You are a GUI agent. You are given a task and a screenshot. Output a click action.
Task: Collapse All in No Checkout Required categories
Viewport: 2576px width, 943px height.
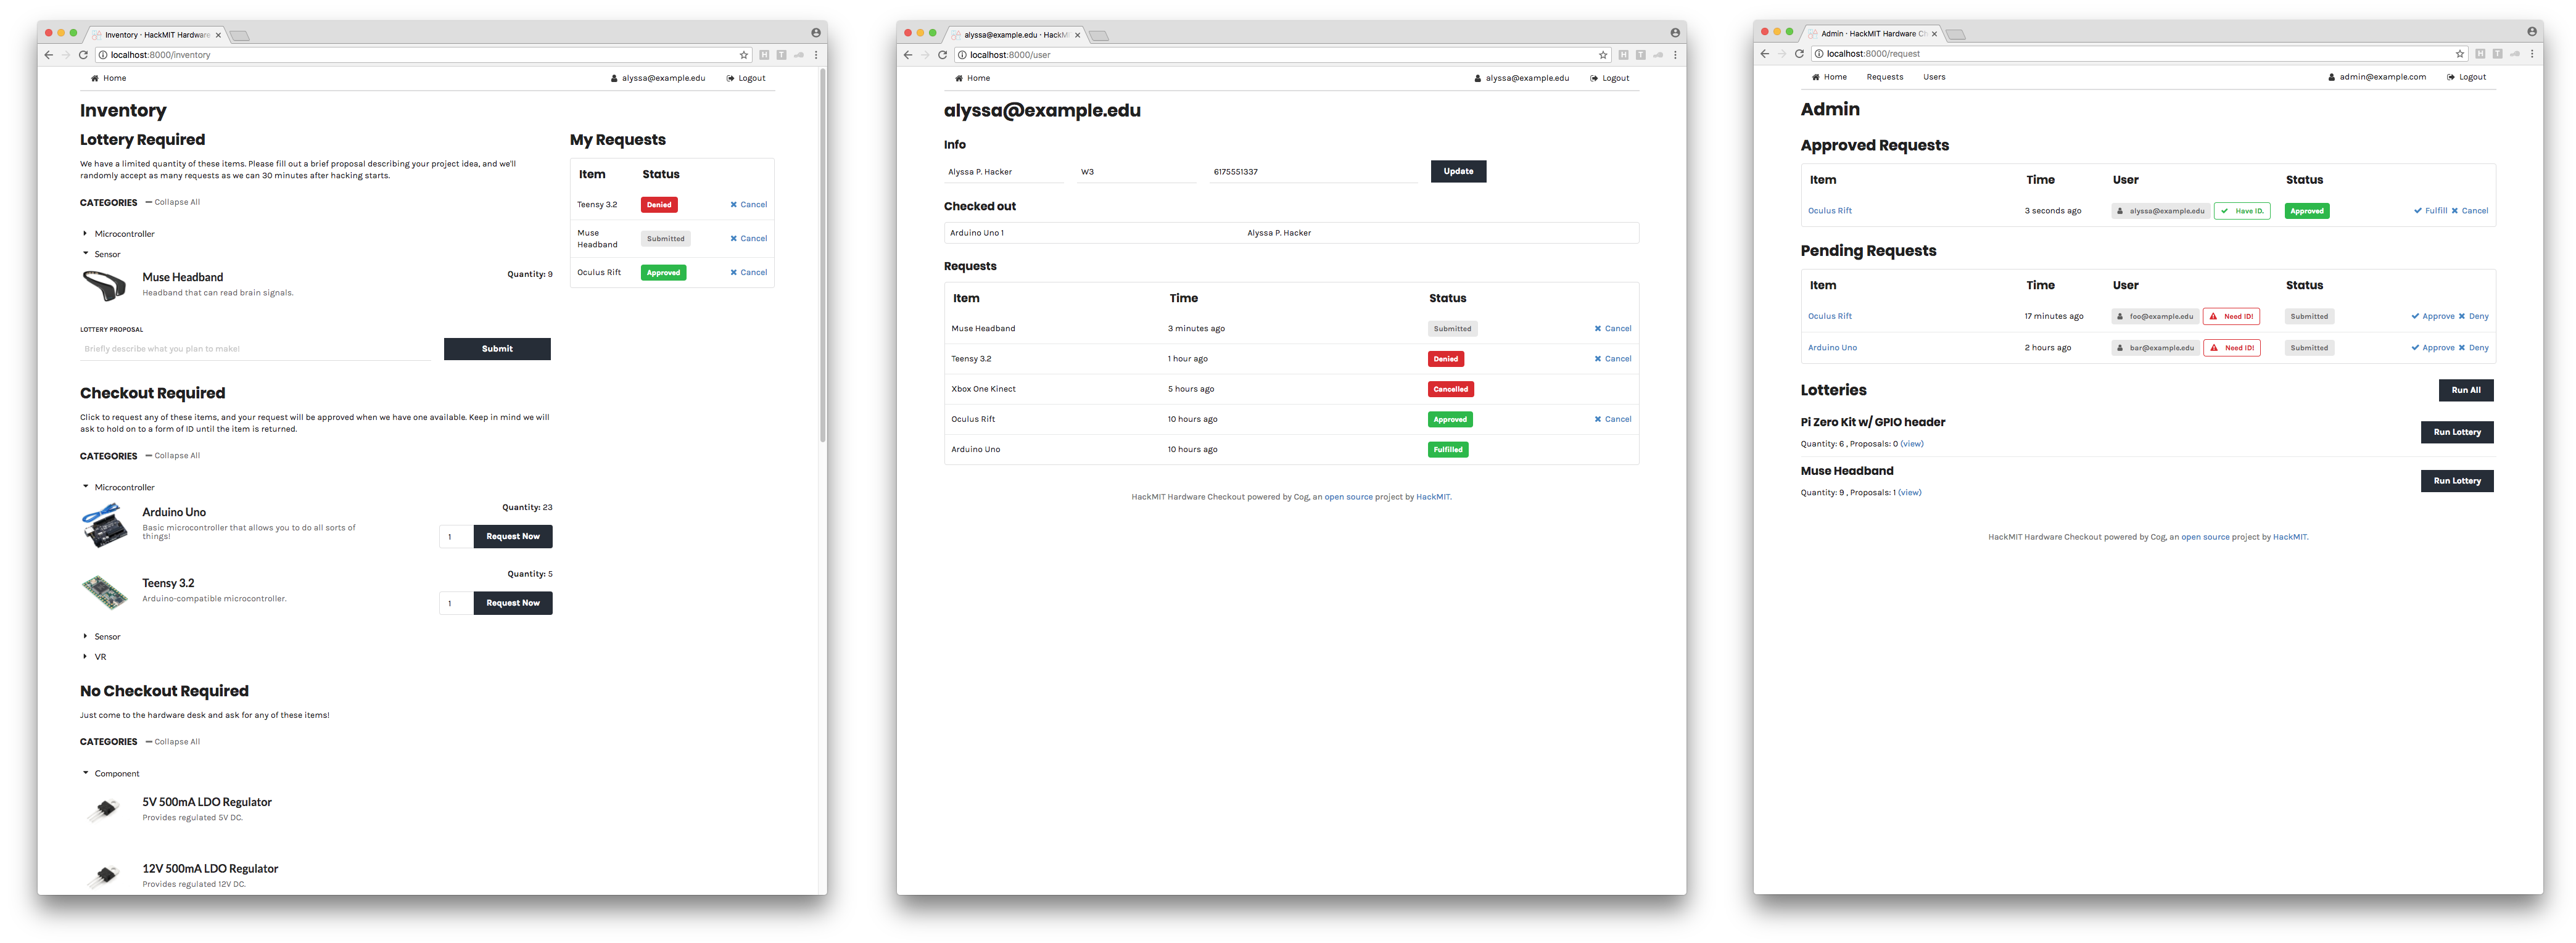pos(173,742)
